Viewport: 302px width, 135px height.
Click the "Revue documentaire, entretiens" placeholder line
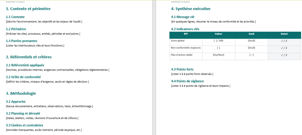coord(49,106)
